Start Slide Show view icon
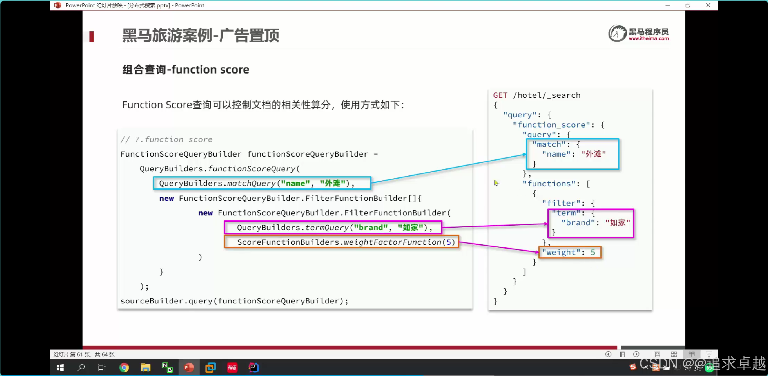The image size is (768, 376). (709, 354)
